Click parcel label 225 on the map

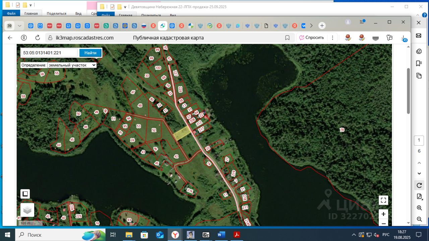coord(79,216)
